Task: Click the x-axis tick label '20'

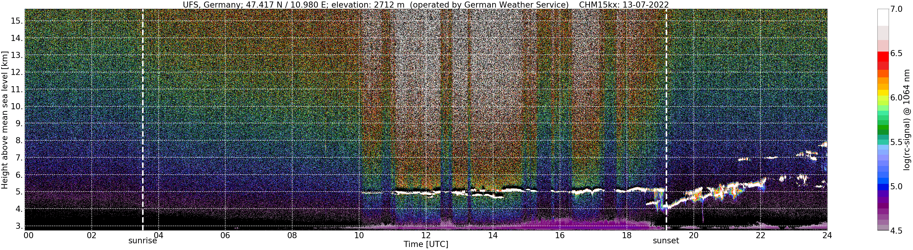Action: [x=693, y=235]
